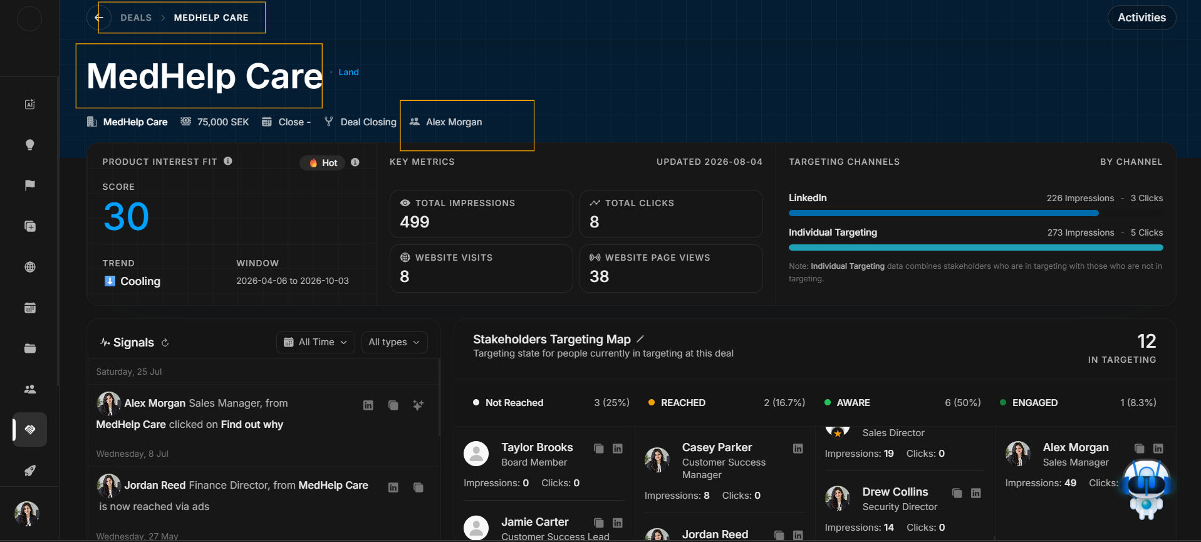Go back using the arrow beside Deals
1201x542 pixels.
click(x=99, y=18)
